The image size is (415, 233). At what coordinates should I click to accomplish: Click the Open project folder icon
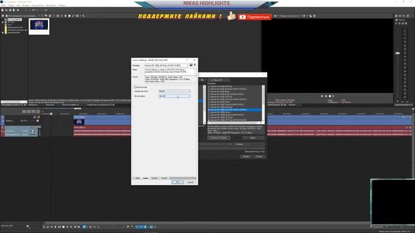[x=6, y=10]
